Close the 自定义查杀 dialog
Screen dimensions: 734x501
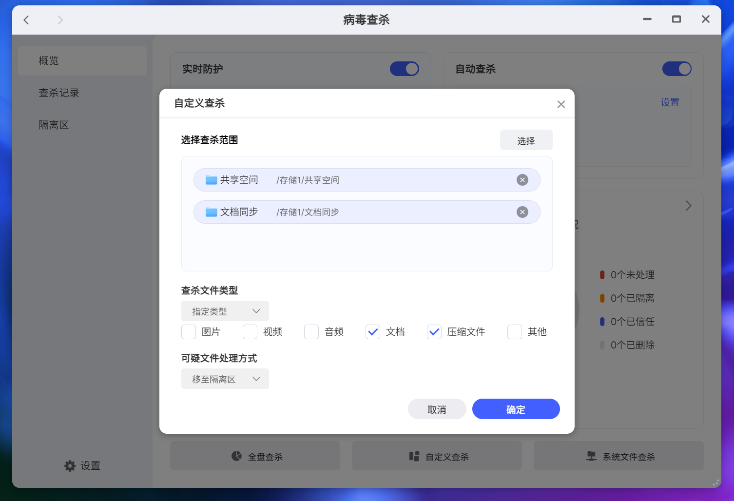561,104
